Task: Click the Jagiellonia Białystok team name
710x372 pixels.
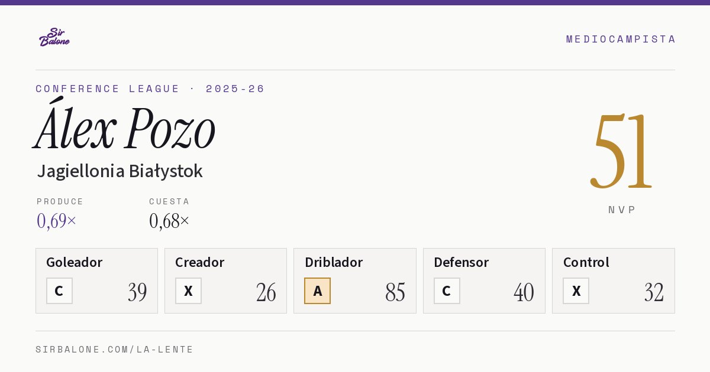Action: point(120,171)
